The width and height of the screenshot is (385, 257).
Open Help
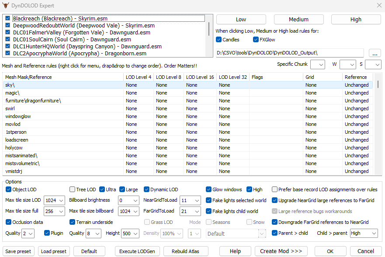point(235,251)
